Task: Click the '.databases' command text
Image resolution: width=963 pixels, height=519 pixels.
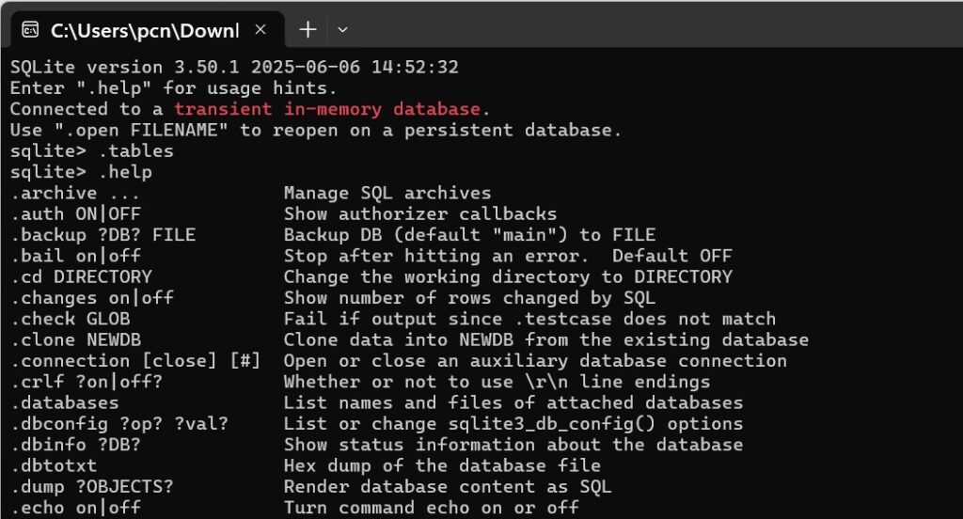Action: tap(65, 403)
